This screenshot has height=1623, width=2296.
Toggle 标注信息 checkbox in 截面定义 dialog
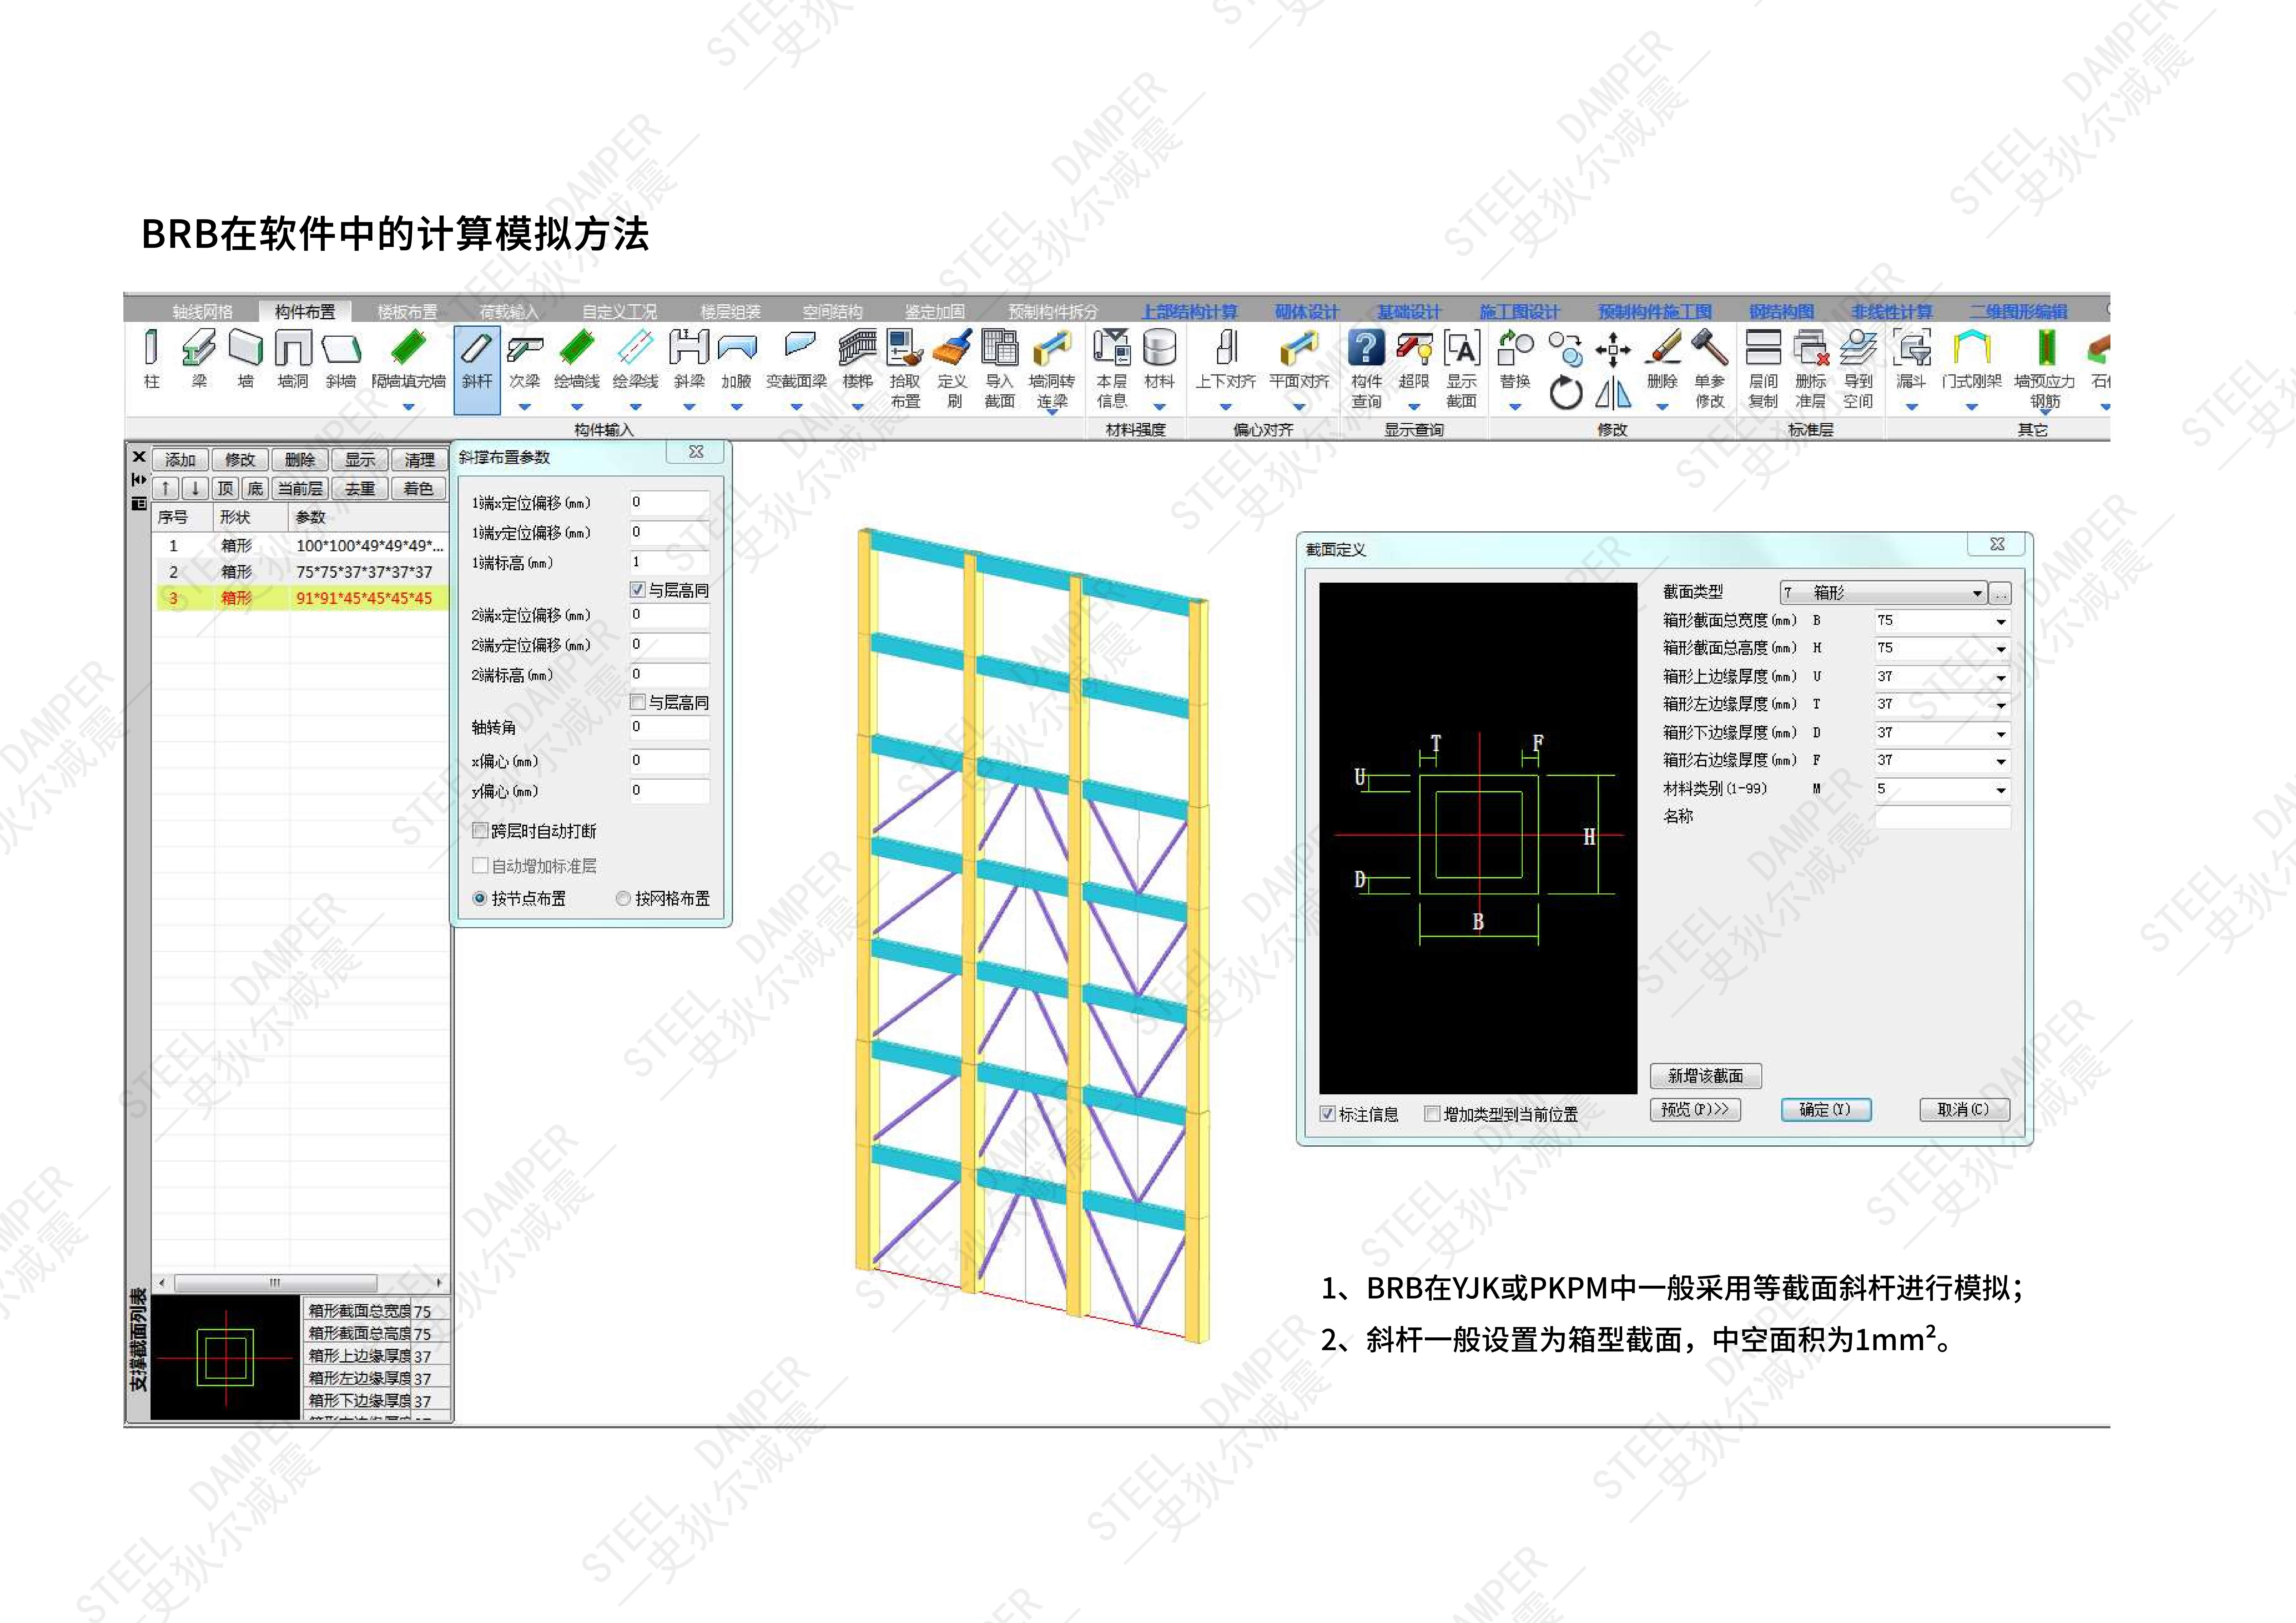1328,1114
